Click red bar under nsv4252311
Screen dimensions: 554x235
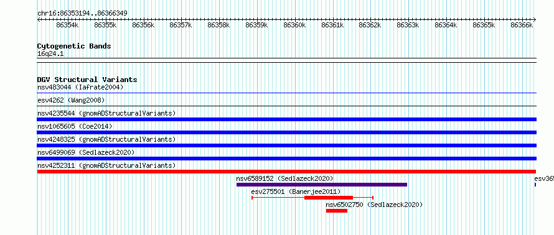(286, 172)
